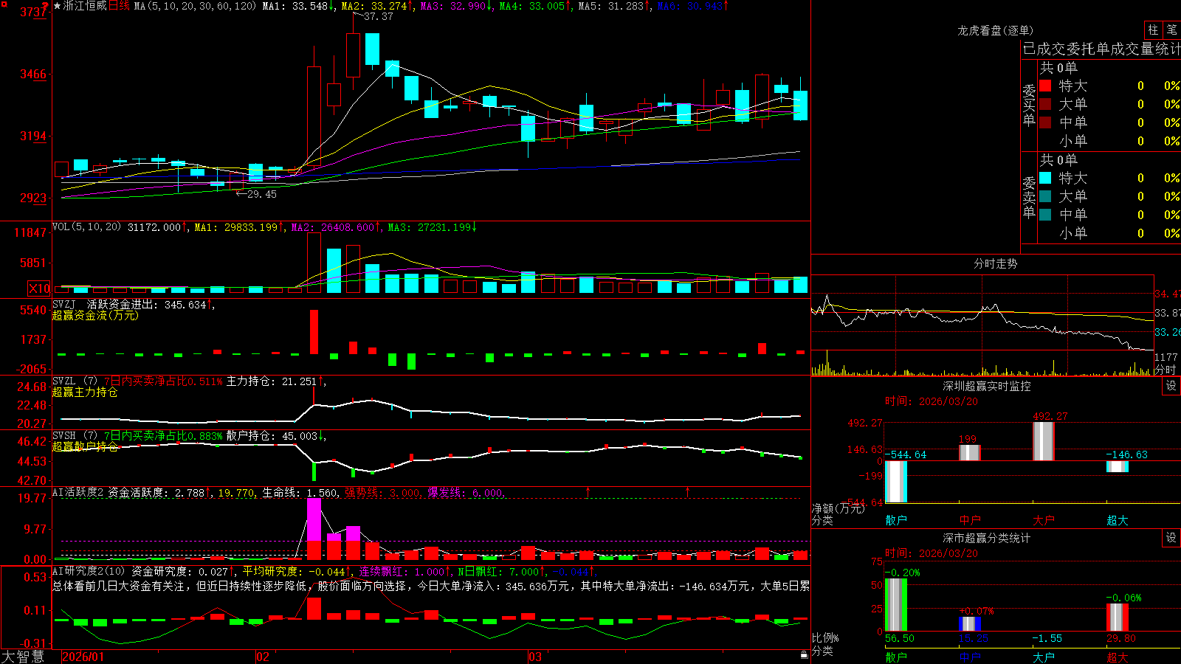Image resolution: width=1181 pixels, height=664 pixels.
Task: Open 设 settings of 深圳超赢实时监控 panel
Action: pyautogui.click(x=1171, y=386)
